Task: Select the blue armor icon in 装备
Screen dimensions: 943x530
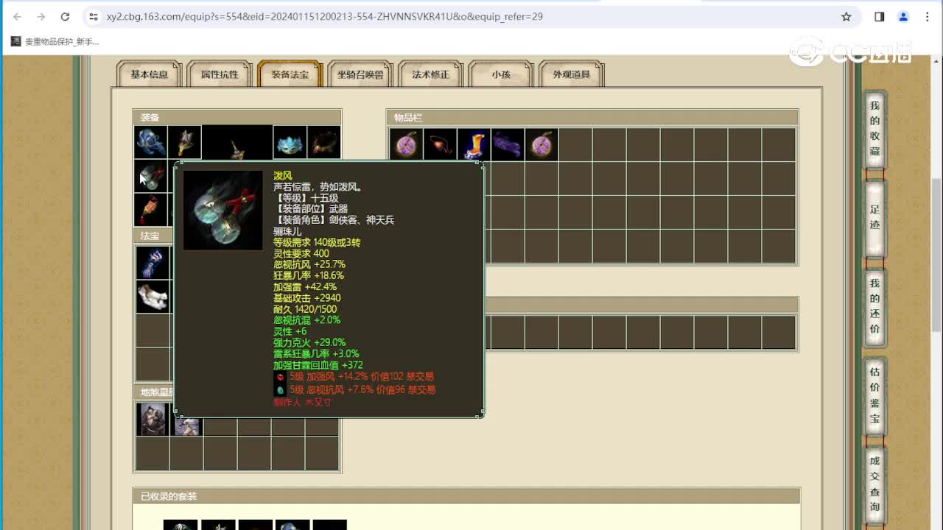Action: 150,142
